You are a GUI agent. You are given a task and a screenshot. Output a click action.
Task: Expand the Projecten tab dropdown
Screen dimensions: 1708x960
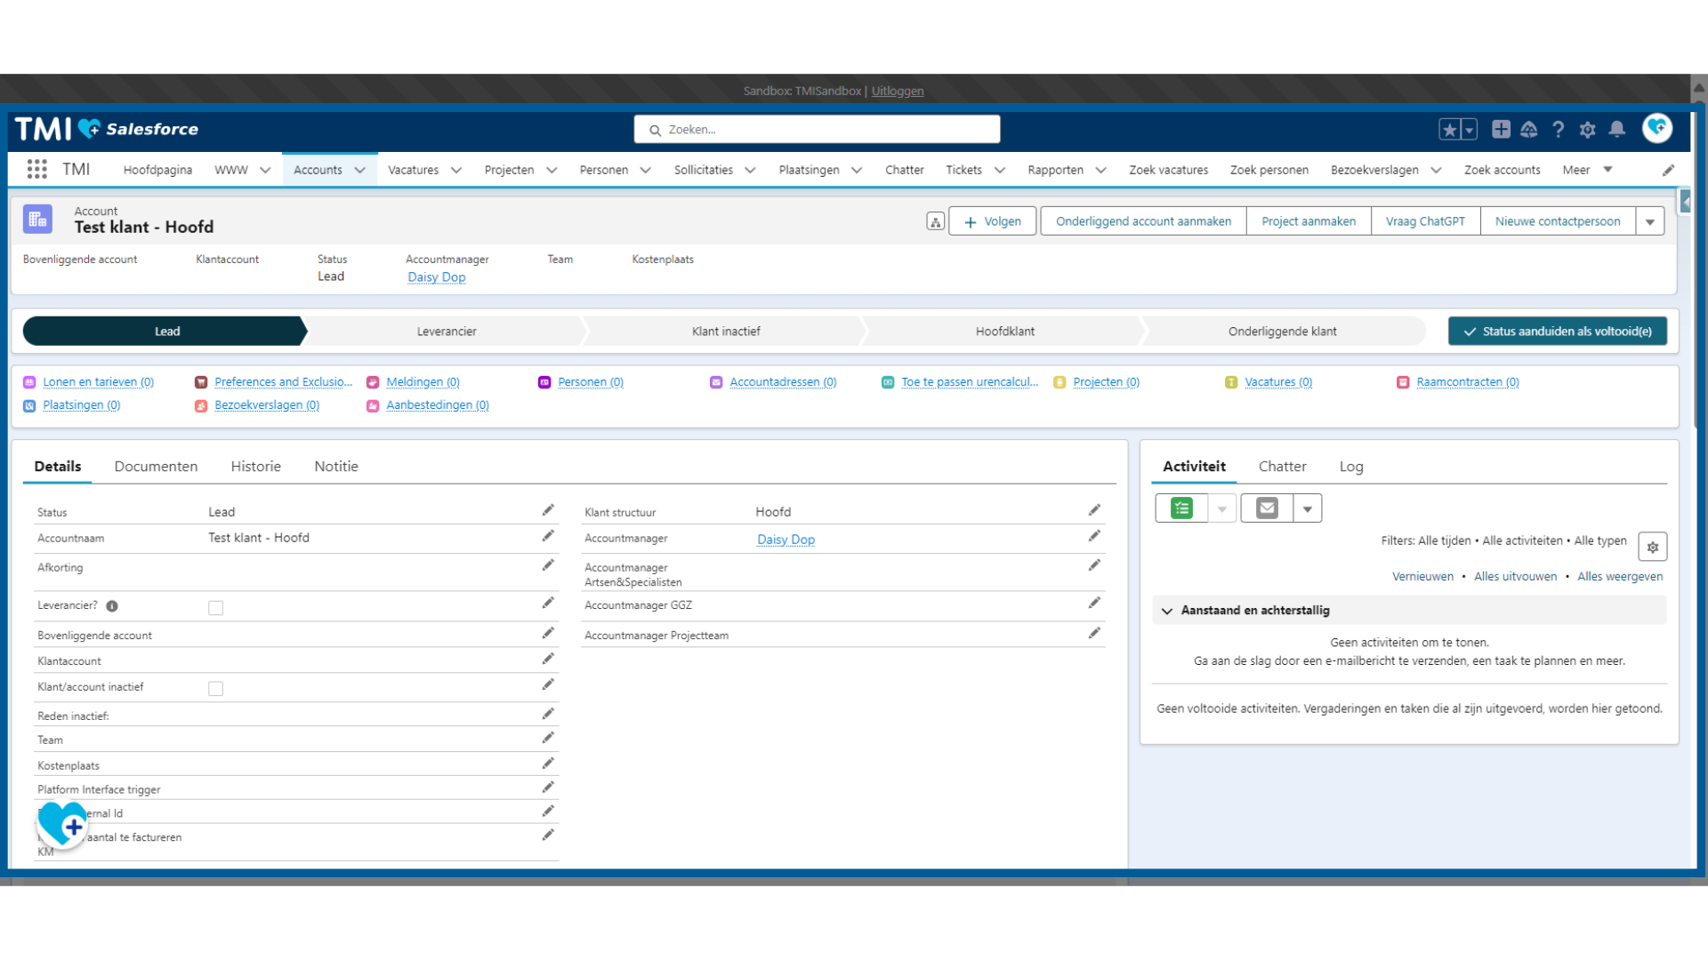tap(552, 171)
